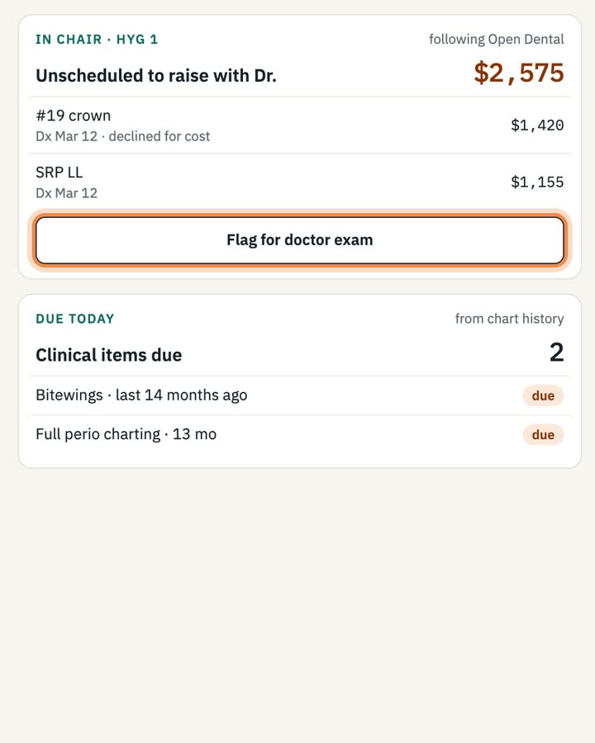The image size is (595, 743).
Task: Open the Full perio charting row
Action: [x=300, y=434]
